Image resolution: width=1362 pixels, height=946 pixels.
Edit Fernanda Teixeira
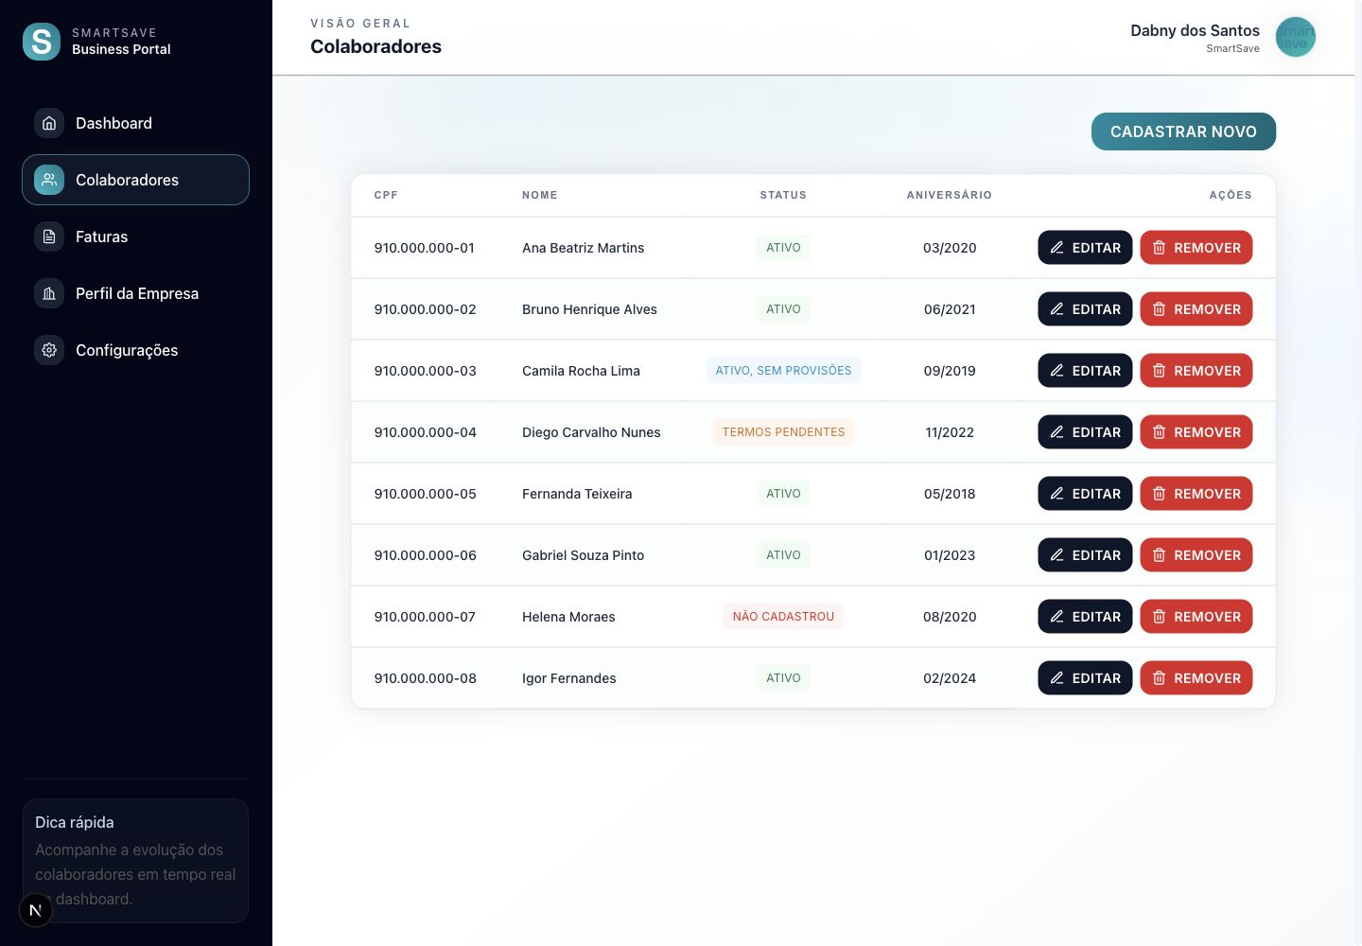pos(1085,494)
